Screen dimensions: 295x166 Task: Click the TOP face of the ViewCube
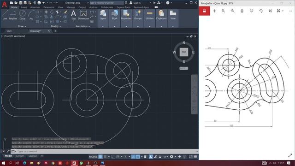click(x=184, y=52)
